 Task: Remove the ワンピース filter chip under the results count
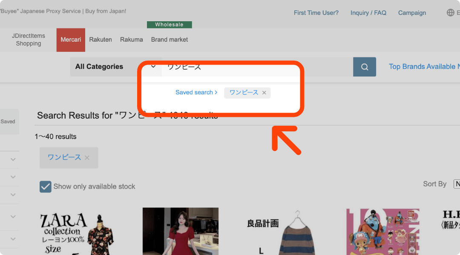87,158
